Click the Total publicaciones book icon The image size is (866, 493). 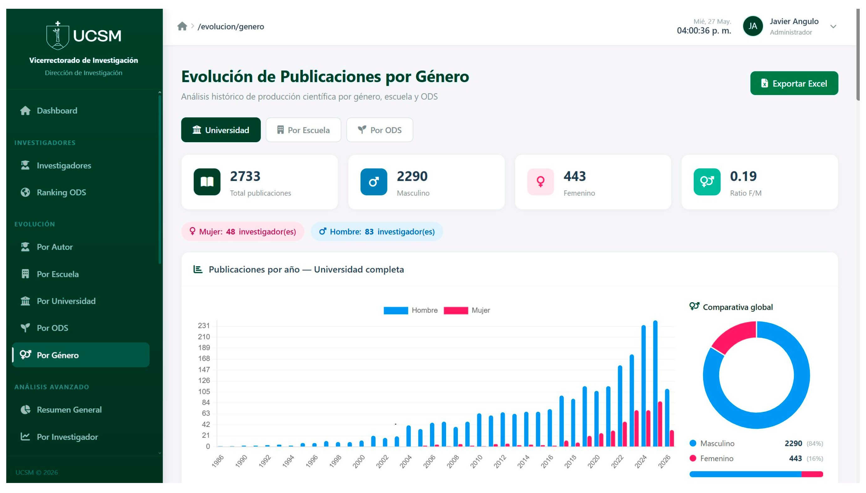(207, 182)
